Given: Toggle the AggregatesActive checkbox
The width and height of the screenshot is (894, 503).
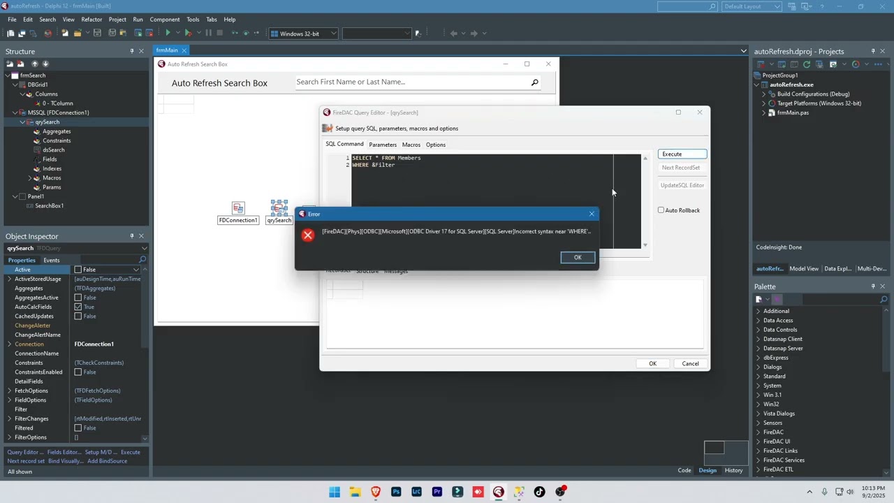Looking at the screenshot, I should [x=78, y=298].
